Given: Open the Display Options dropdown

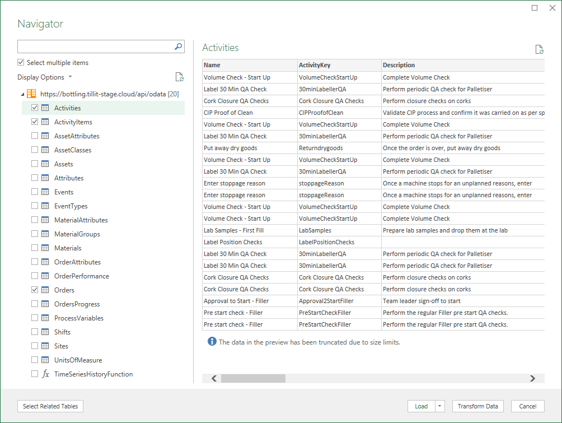Looking at the screenshot, I should tap(45, 77).
